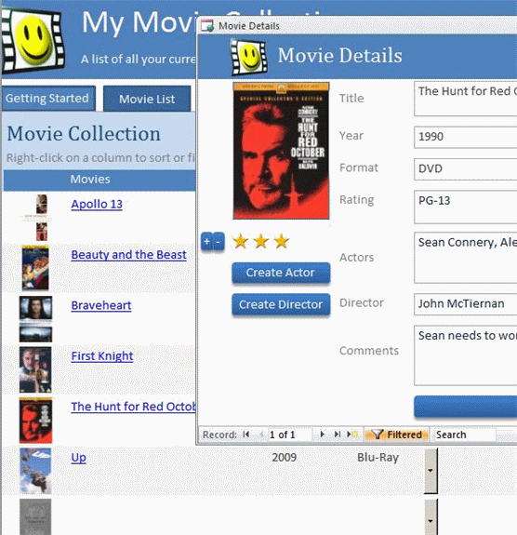Click the Up movie thumbnail
This screenshot has height=535, width=517.
35,471
